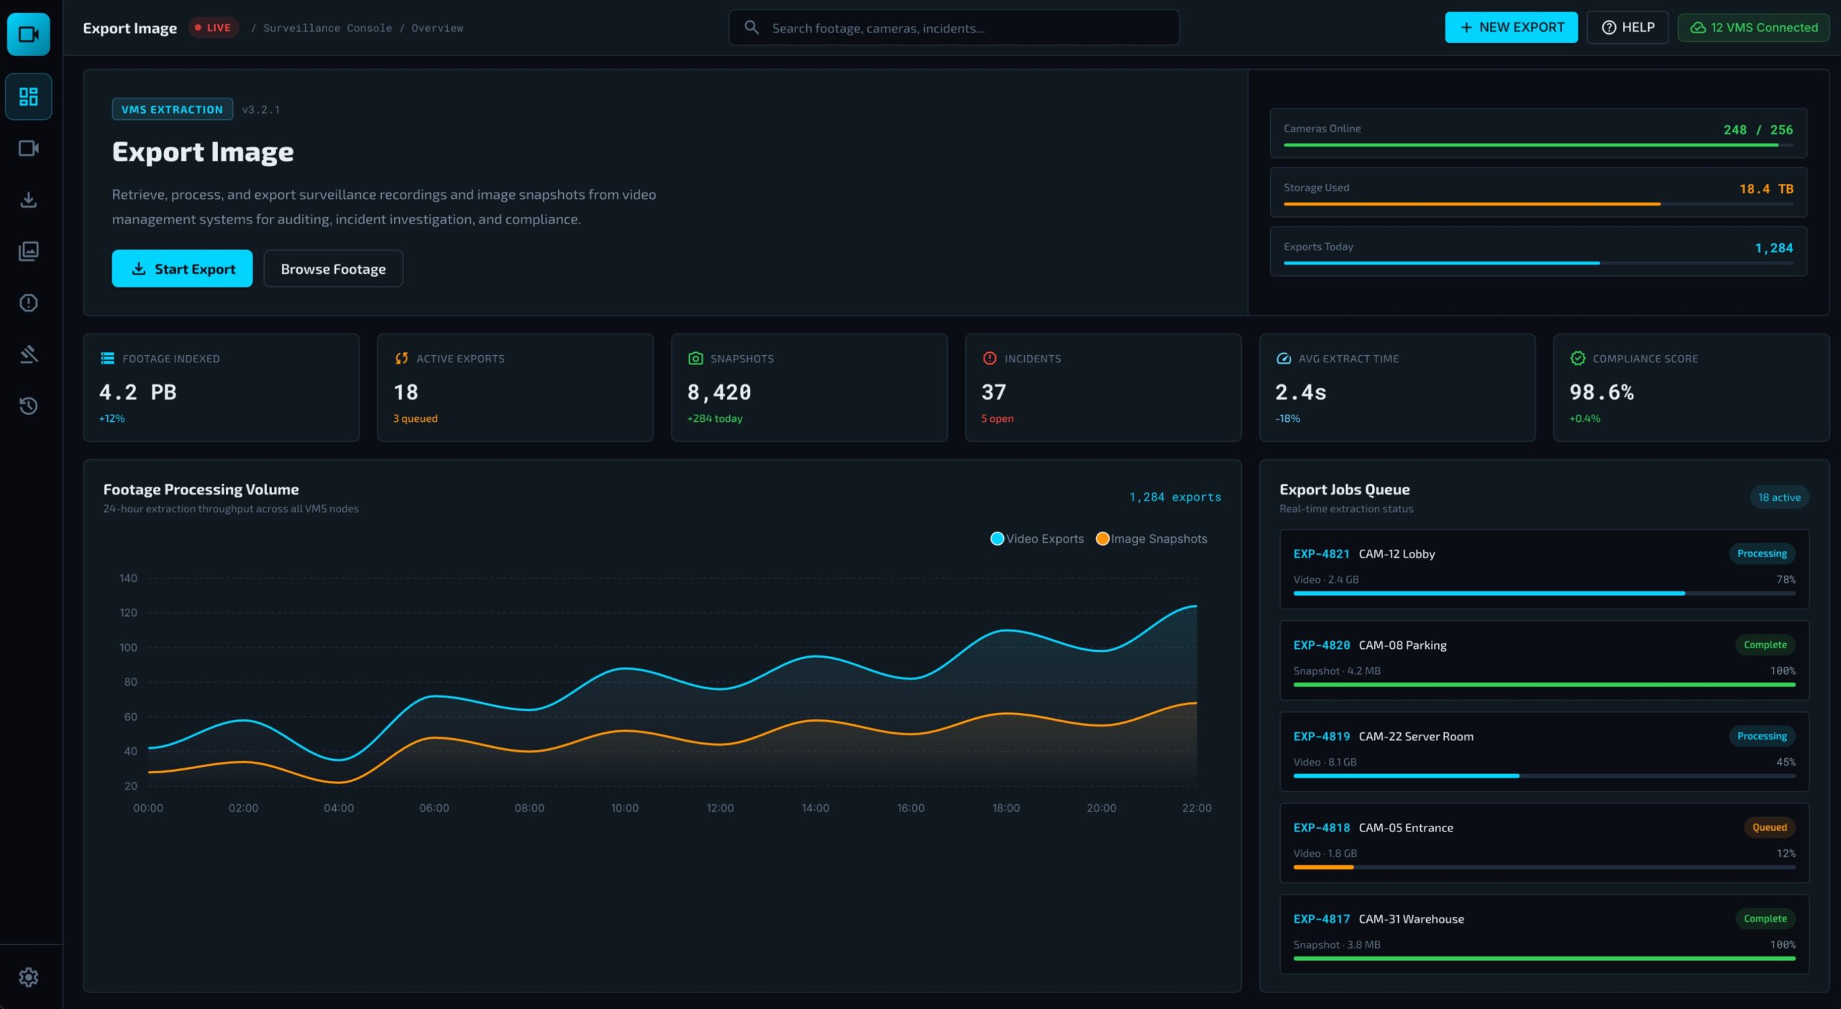
Task: Toggle Video Exports legend series
Action: 1037,538
